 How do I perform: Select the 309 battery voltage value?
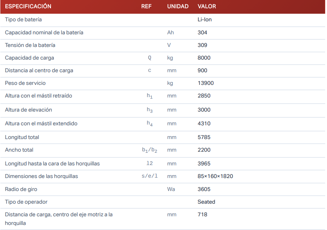coord(202,45)
